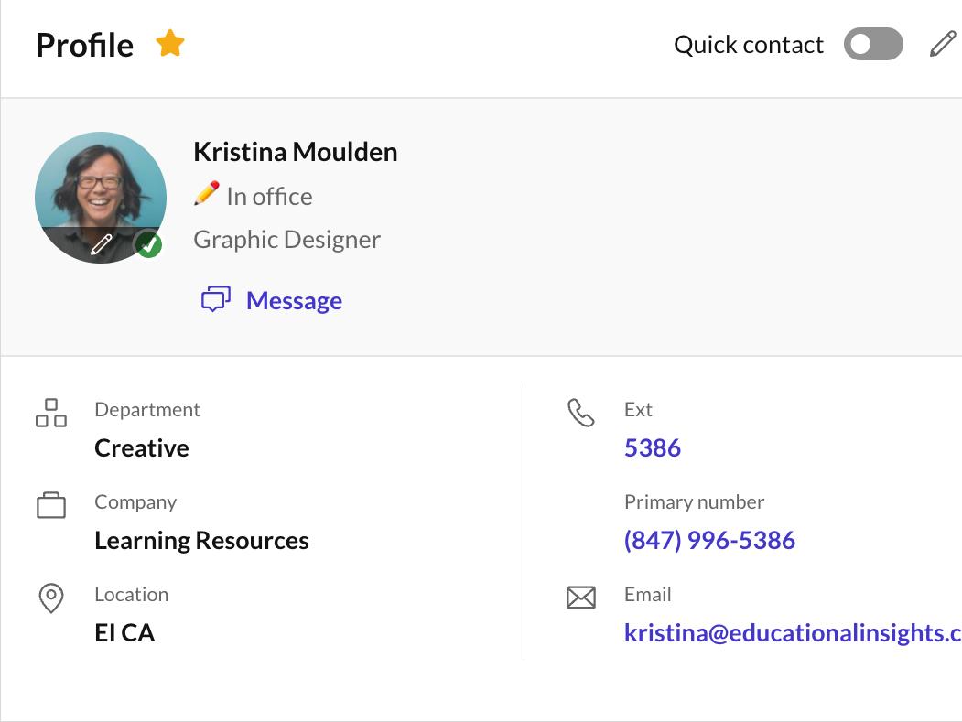
Task: Click the Department org chart icon
Action: tap(51, 413)
